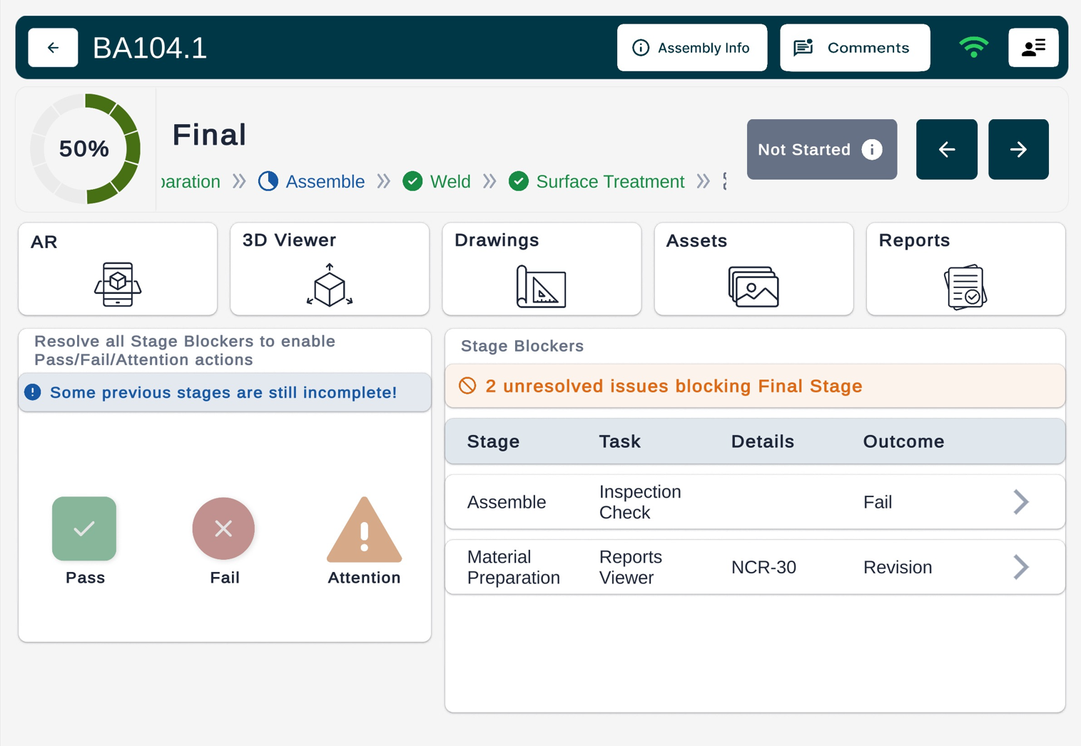The image size is (1081, 746).
Task: Open the AR phone cube icon
Action: (x=118, y=284)
